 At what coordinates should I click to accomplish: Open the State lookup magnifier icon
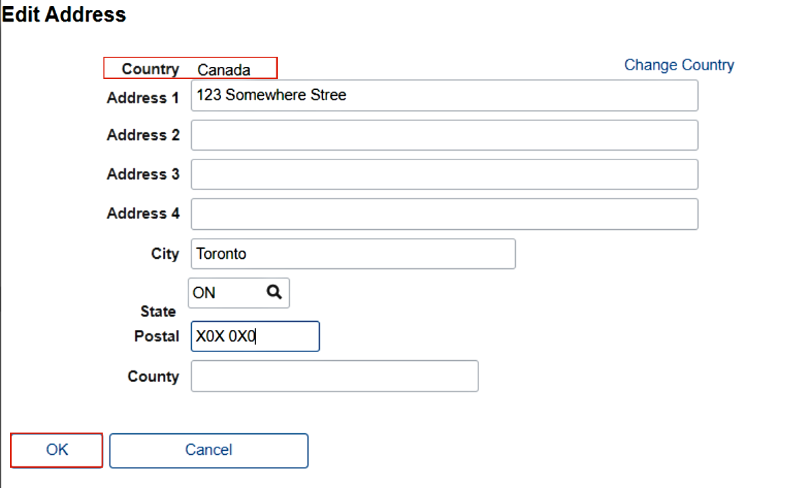point(274,292)
